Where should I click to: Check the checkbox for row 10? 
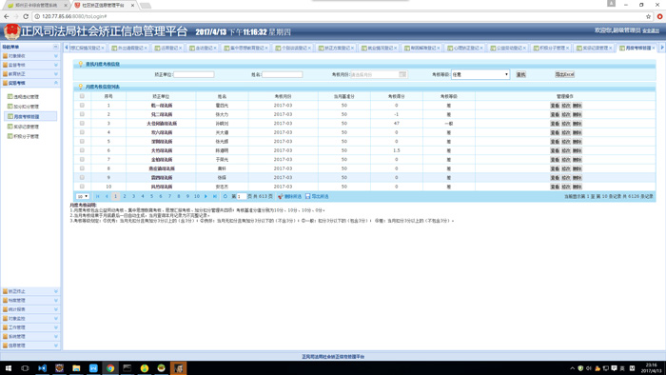point(82,187)
